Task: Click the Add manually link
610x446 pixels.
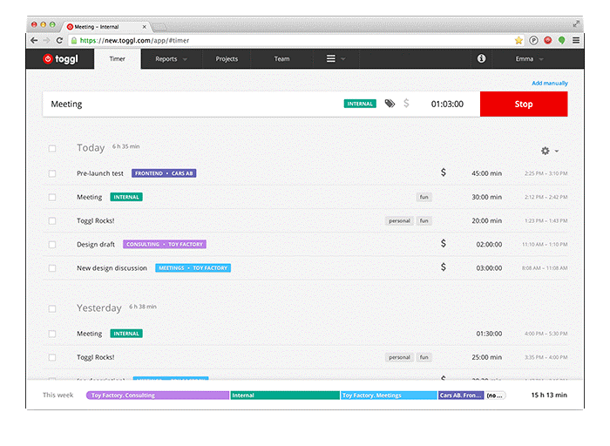Action: pos(550,84)
